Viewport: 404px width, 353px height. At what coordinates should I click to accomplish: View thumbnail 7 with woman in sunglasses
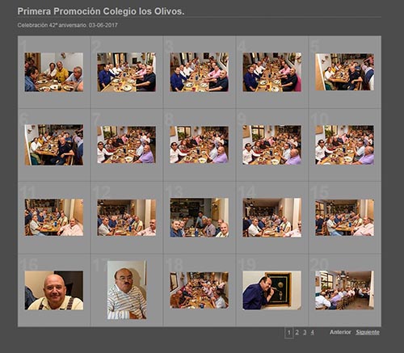127,145
